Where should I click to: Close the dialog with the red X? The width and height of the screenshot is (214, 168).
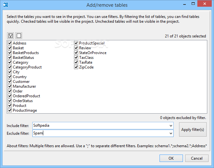205,4
